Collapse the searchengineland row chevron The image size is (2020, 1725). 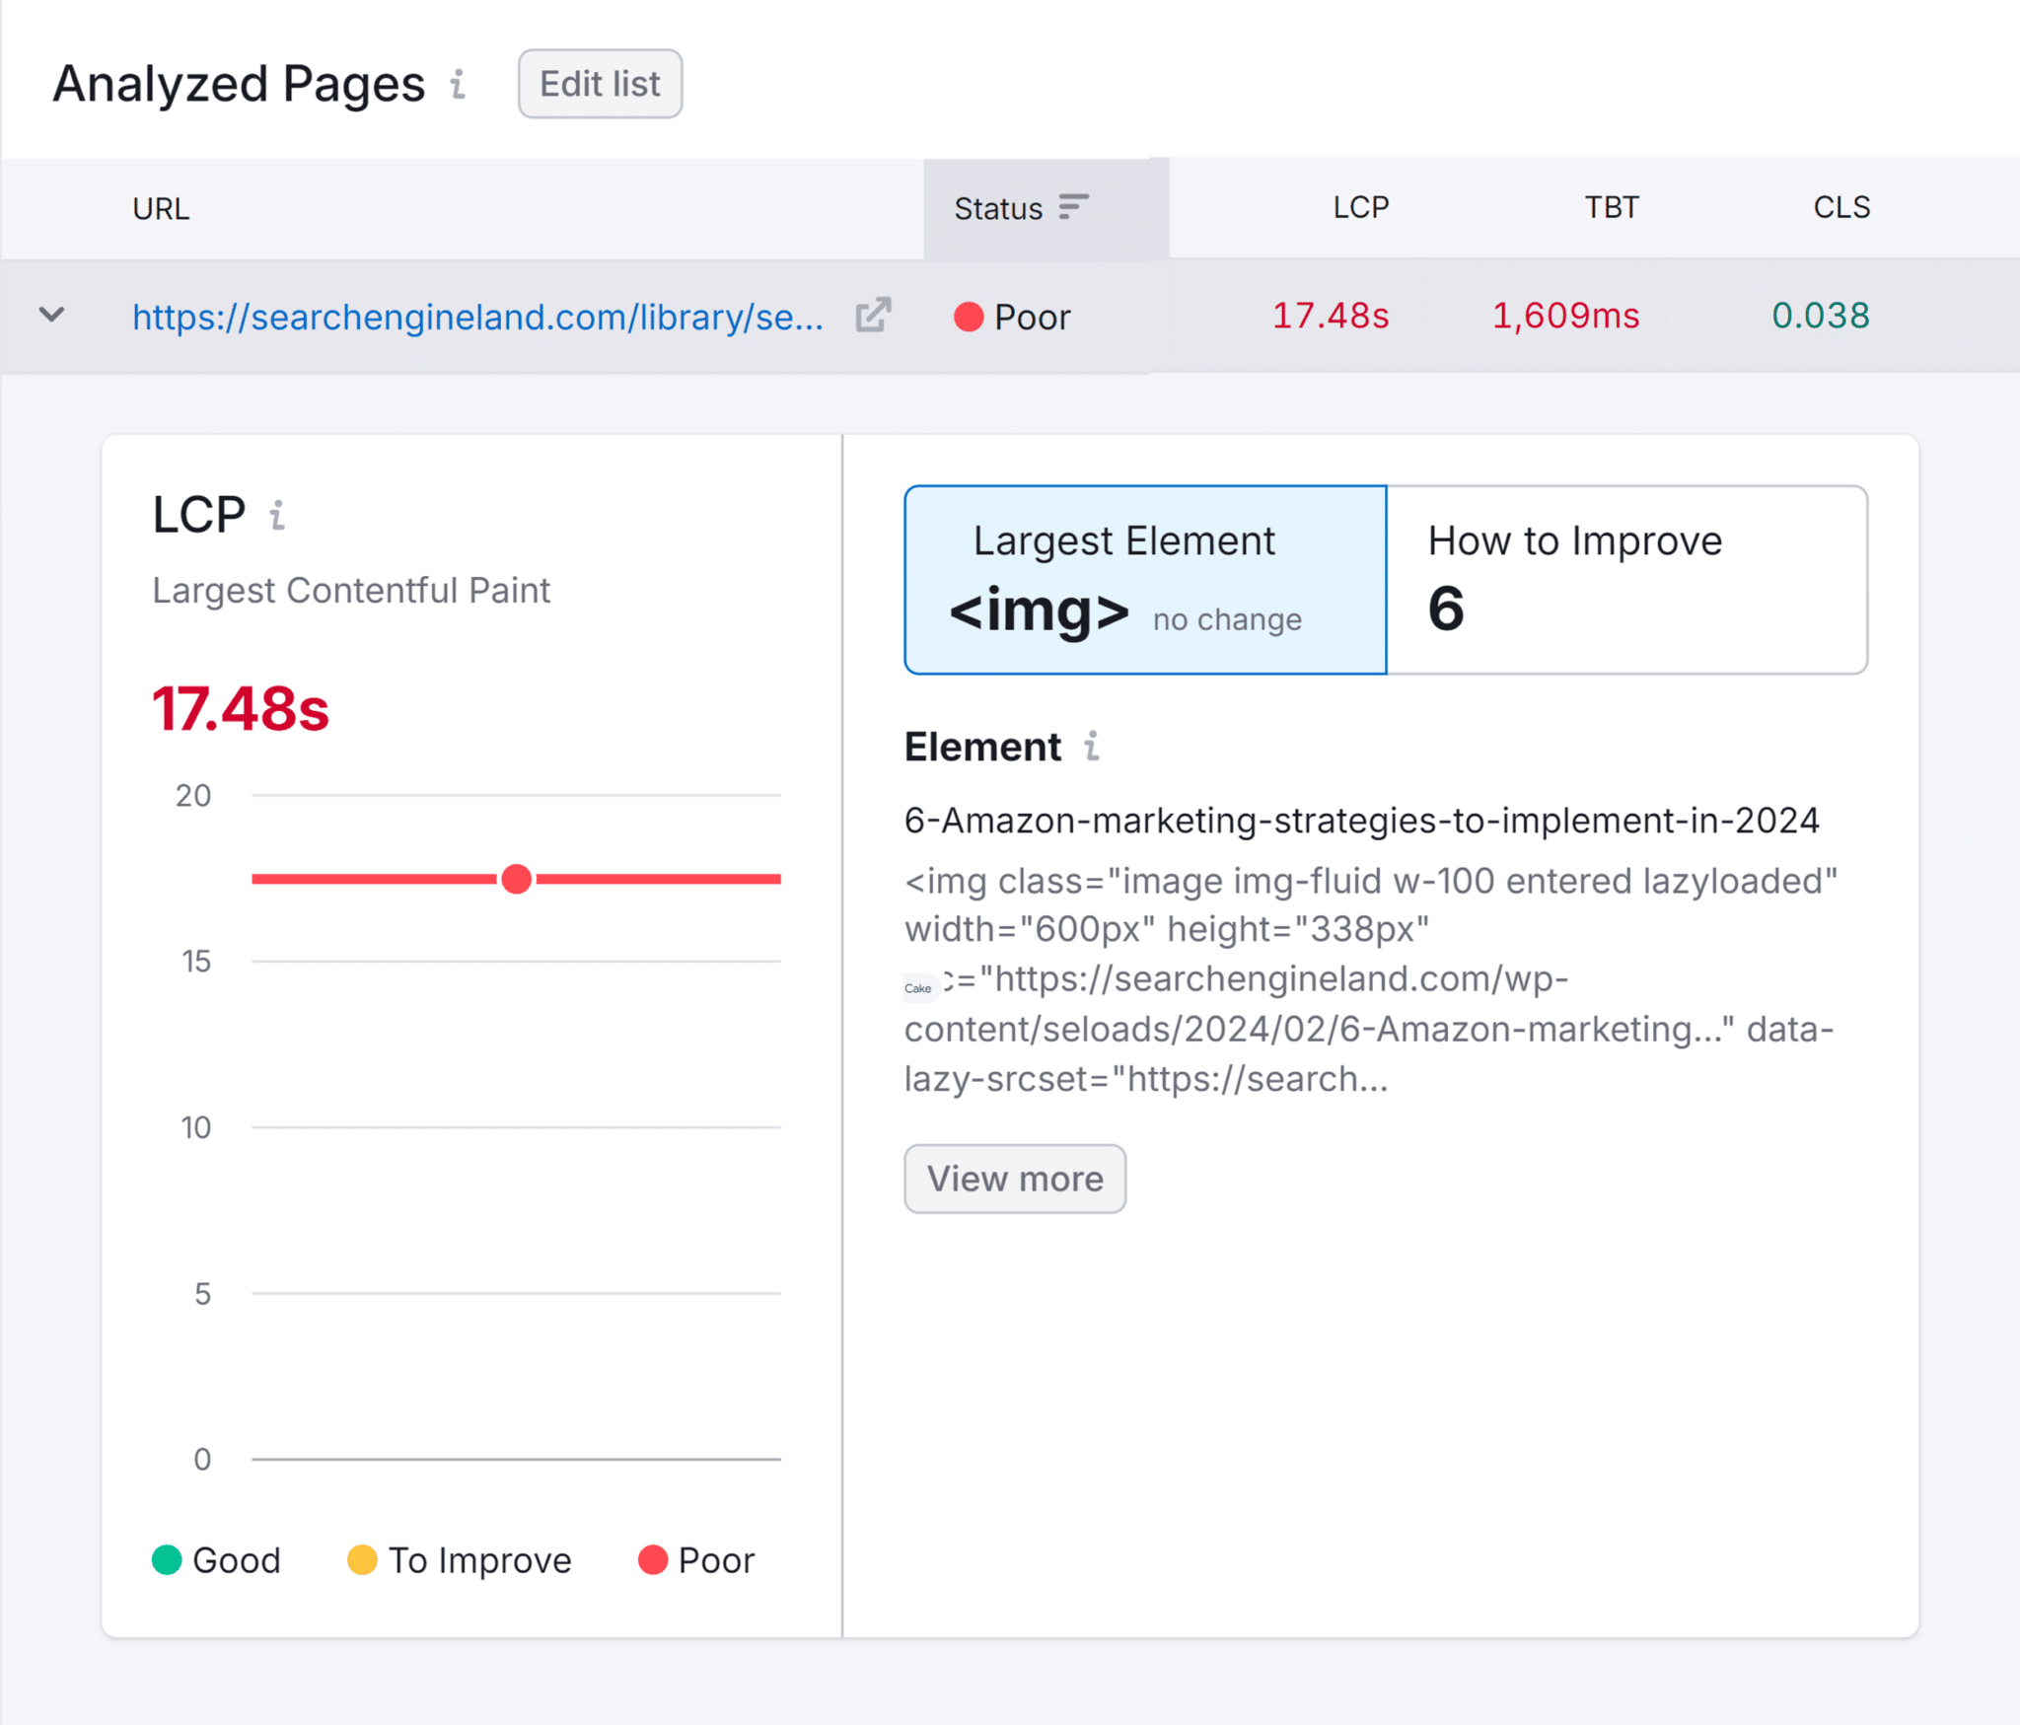pos(51,316)
